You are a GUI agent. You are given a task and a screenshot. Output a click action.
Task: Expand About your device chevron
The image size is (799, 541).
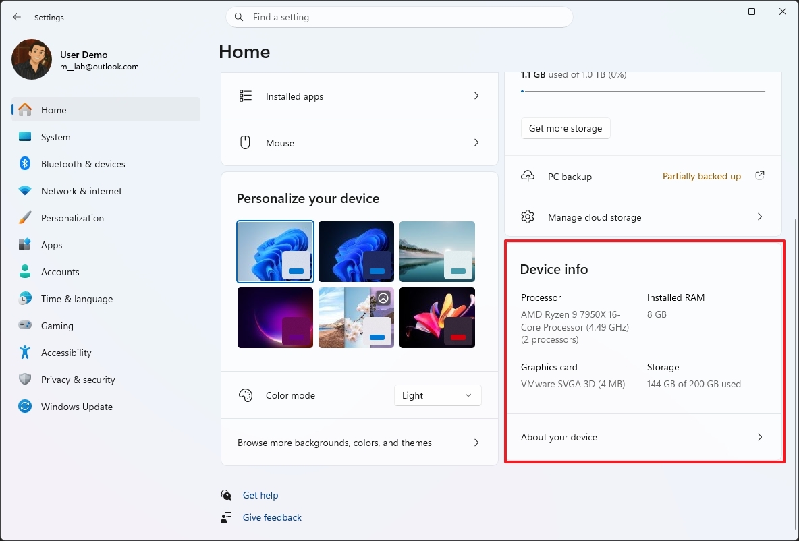click(x=760, y=437)
